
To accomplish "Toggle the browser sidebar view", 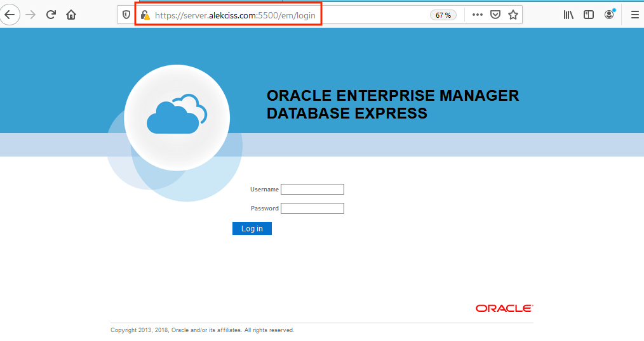I will pyautogui.click(x=589, y=15).
